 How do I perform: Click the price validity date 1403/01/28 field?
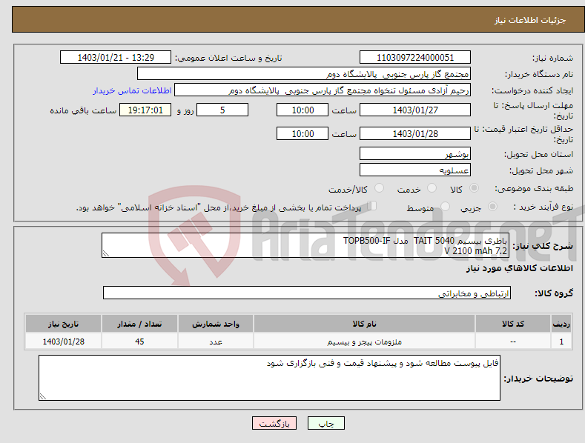pyautogui.click(x=415, y=133)
